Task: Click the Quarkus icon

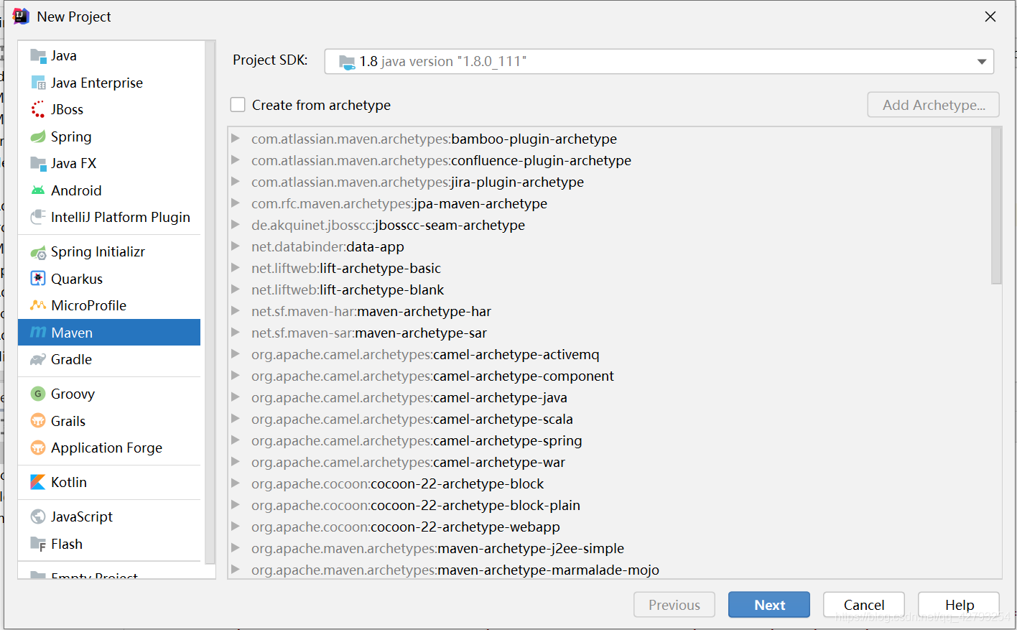Action: [x=38, y=279]
